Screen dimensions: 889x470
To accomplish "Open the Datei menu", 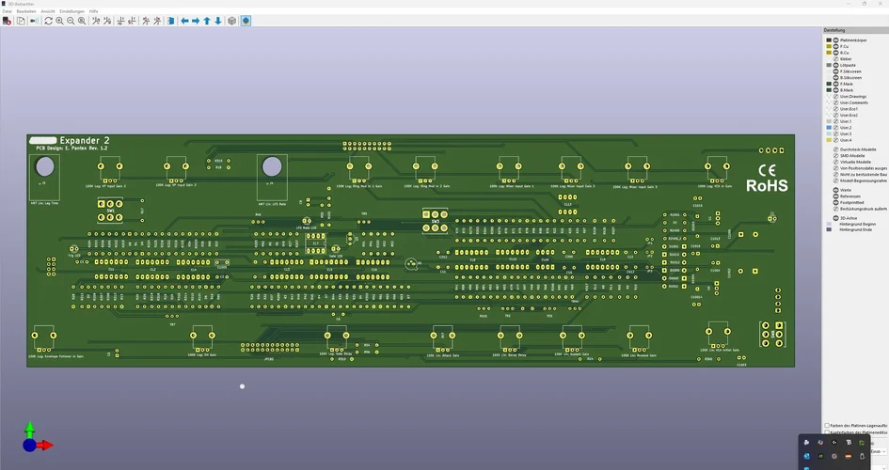I will (x=7, y=11).
